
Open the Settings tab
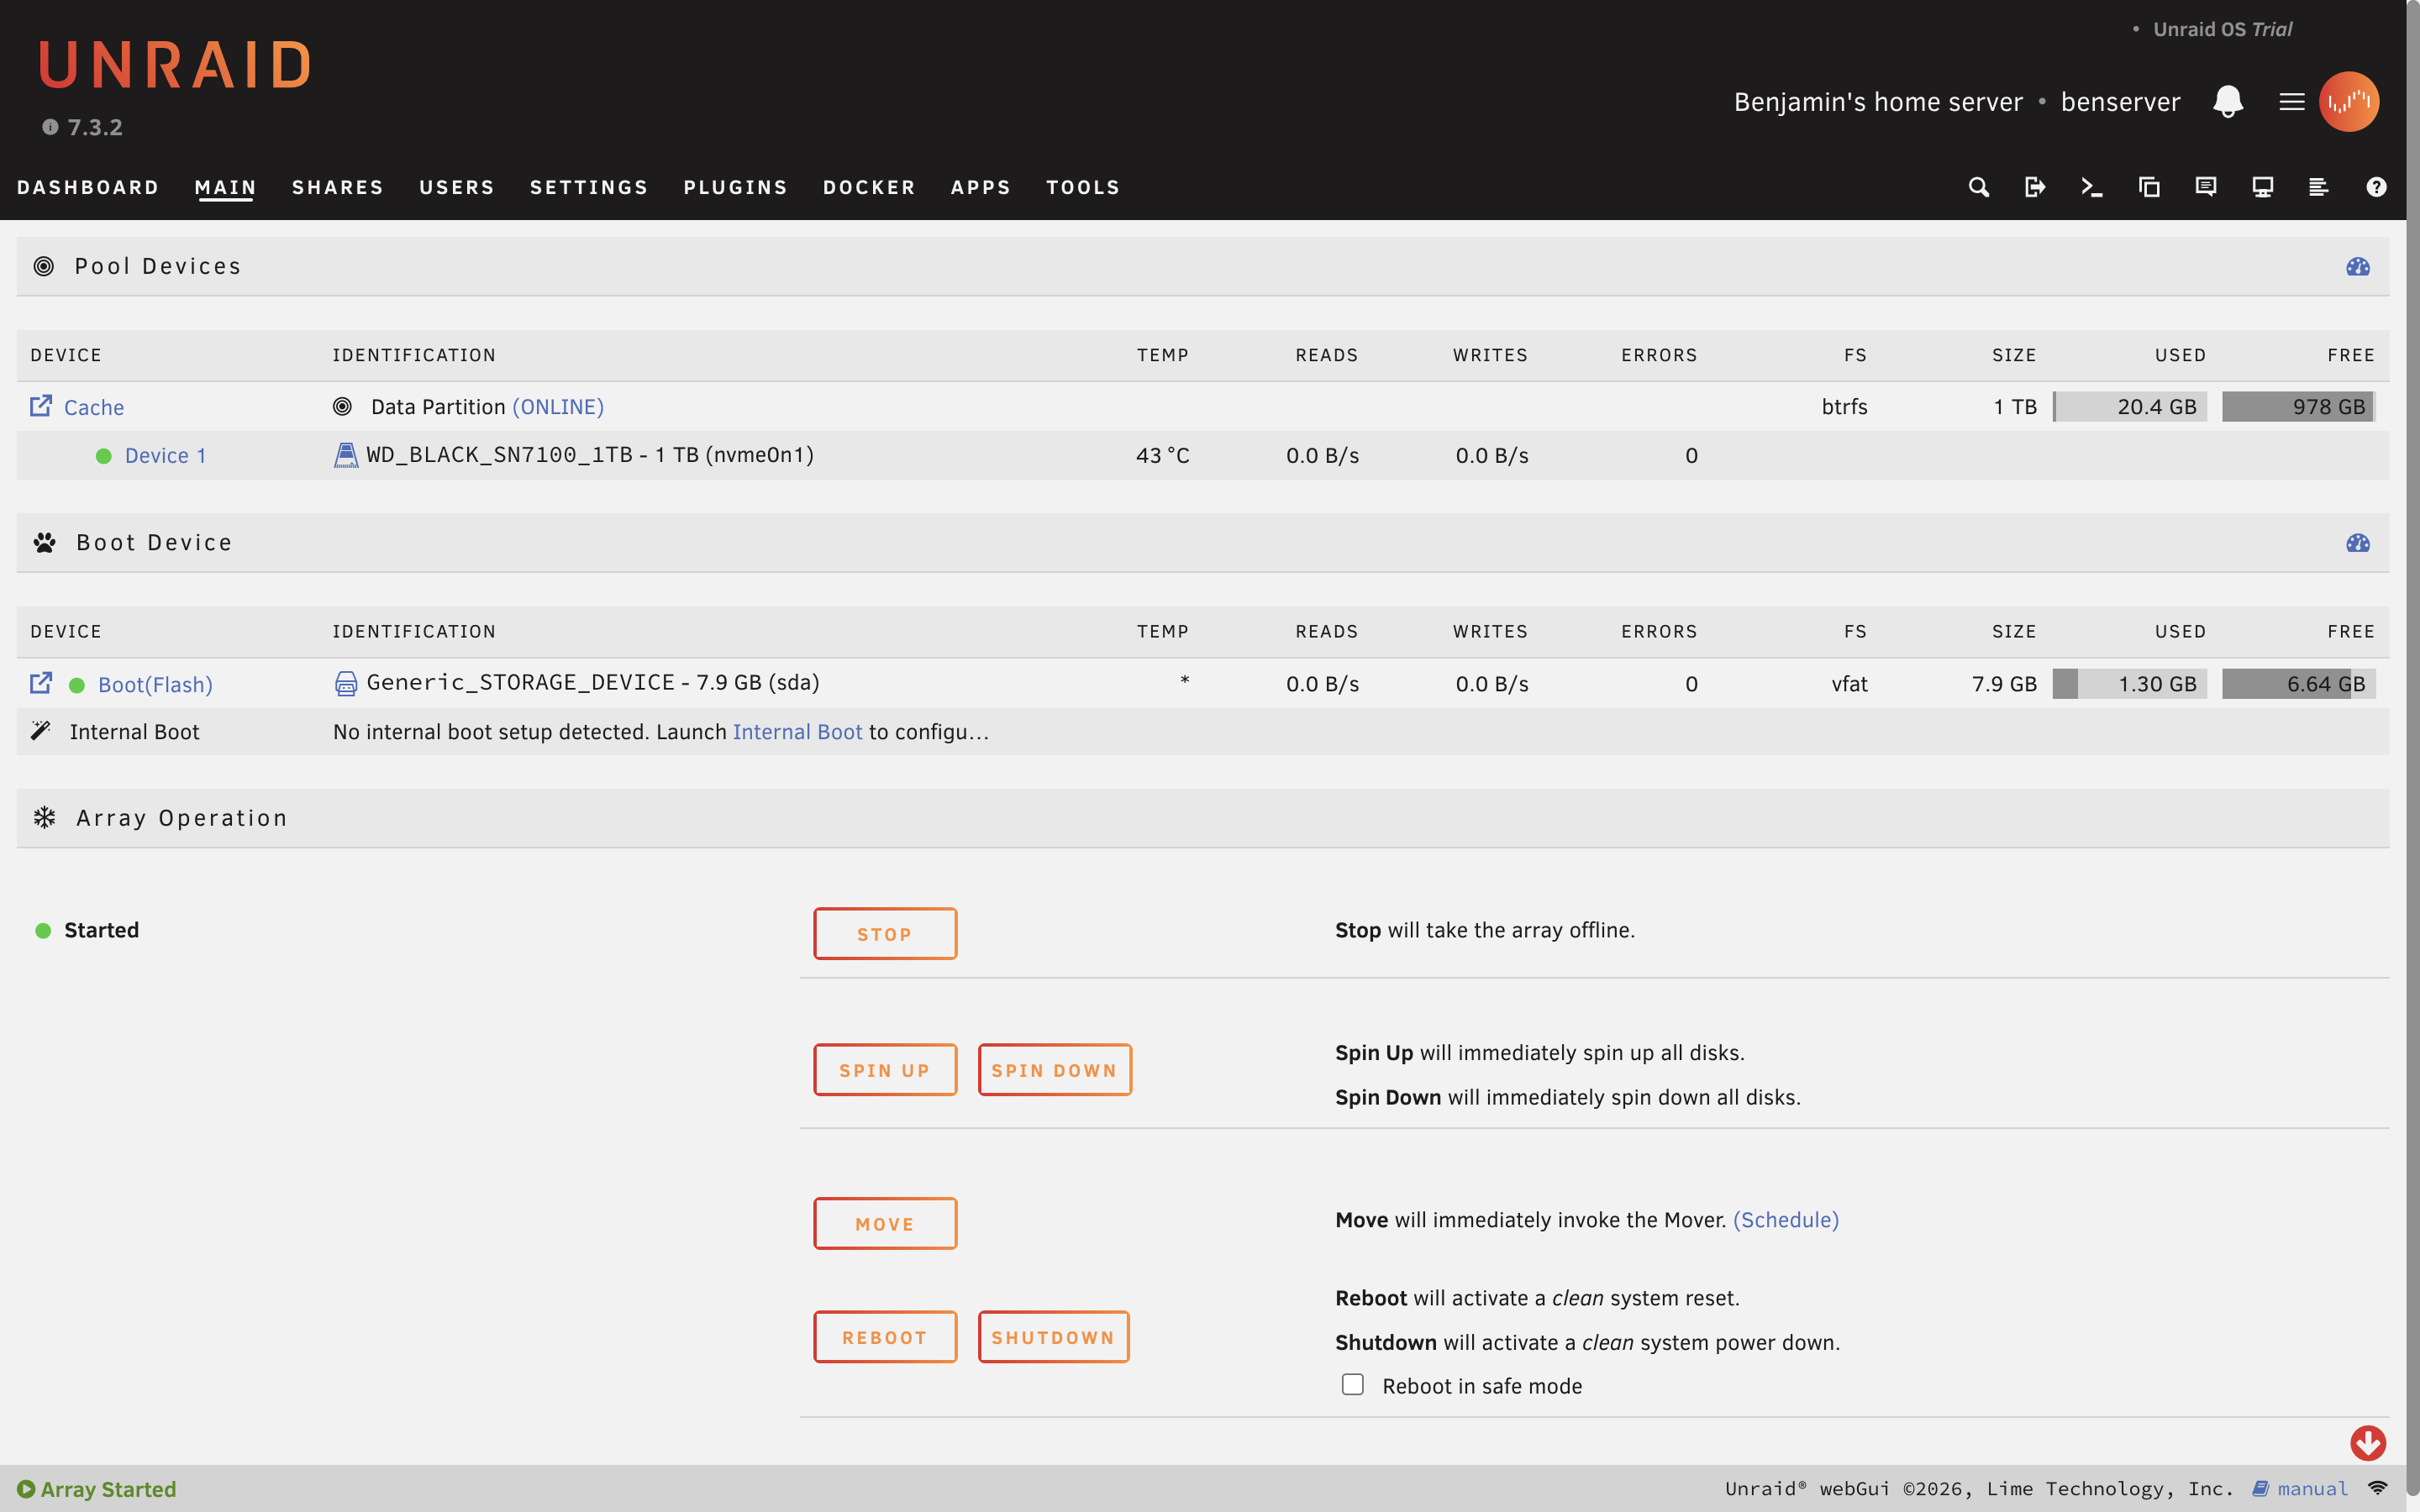[x=589, y=187]
